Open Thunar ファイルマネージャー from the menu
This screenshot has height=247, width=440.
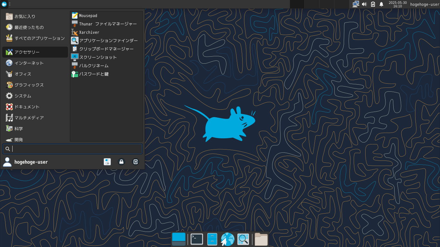[x=106, y=24]
